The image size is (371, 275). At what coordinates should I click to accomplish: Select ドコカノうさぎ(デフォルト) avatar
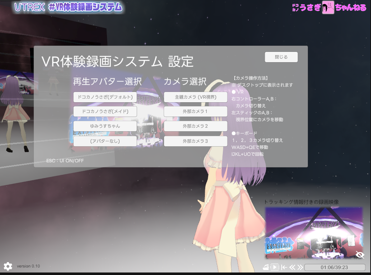click(x=105, y=97)
